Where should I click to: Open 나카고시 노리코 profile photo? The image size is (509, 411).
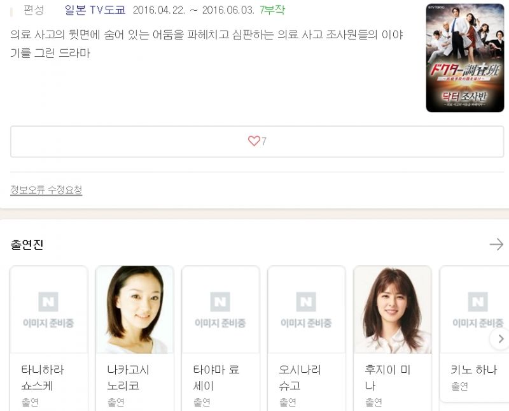point(135,310)
